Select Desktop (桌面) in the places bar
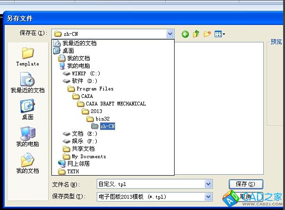 tap(27, 109)
